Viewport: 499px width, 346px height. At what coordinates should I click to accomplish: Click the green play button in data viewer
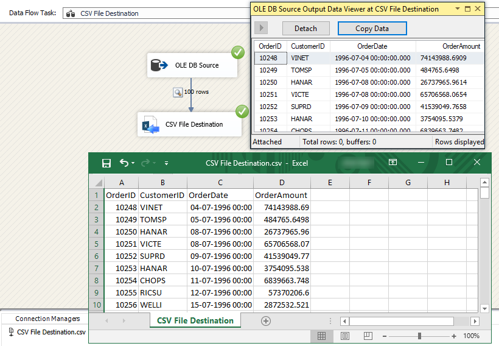point(261,28)
